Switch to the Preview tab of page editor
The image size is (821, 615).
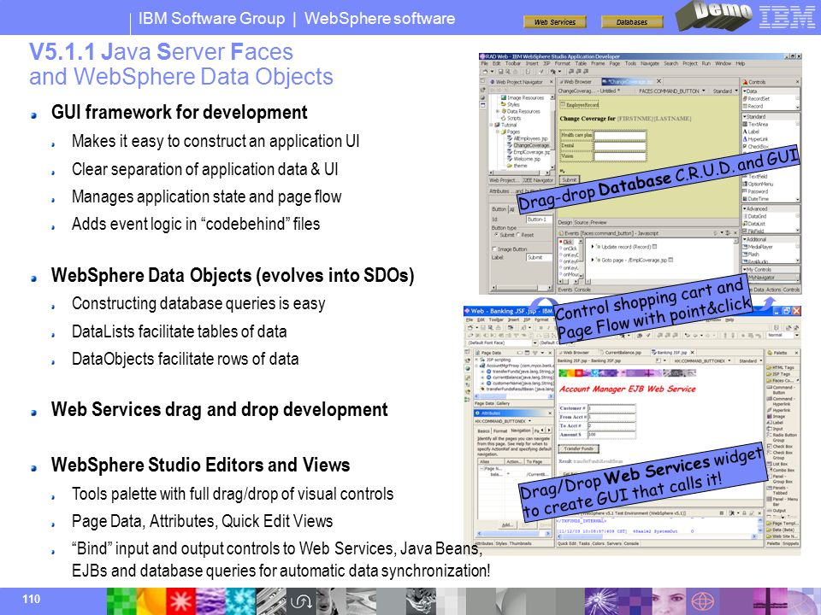(x=599, y=222)
